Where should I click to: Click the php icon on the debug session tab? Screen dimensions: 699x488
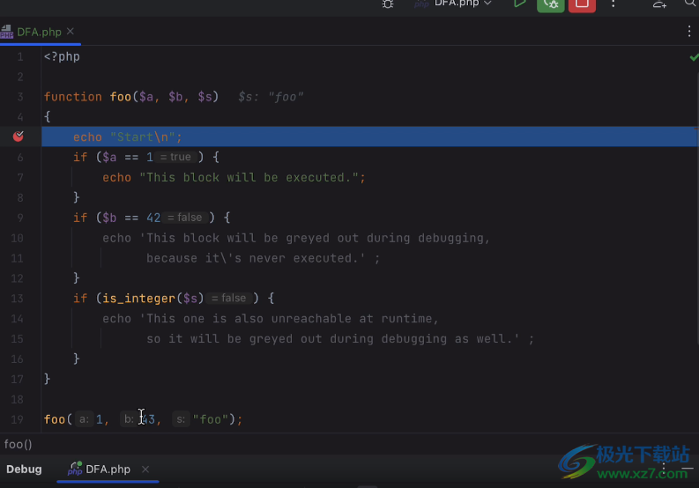[74, 469]
